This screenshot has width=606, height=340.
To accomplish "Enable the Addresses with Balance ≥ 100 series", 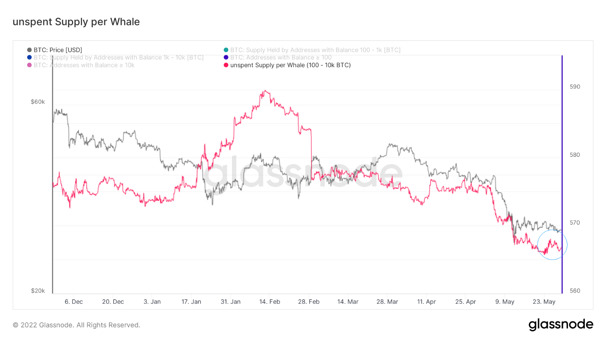I will click(281, 57).
